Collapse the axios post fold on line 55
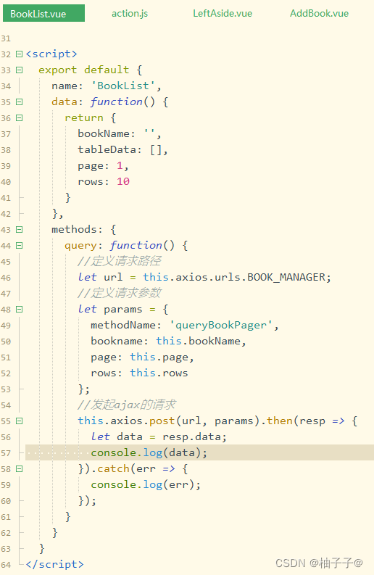374x575 pixels. click(20, 421)
